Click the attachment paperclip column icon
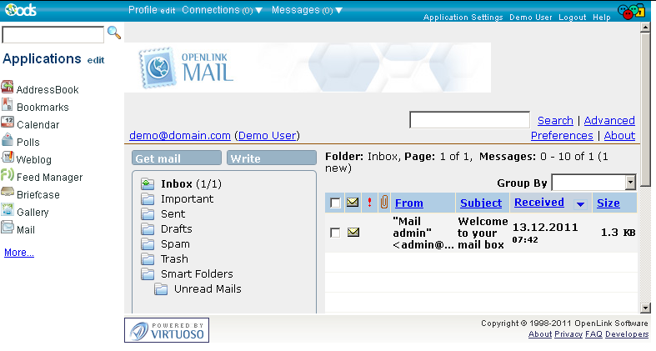 384,203
